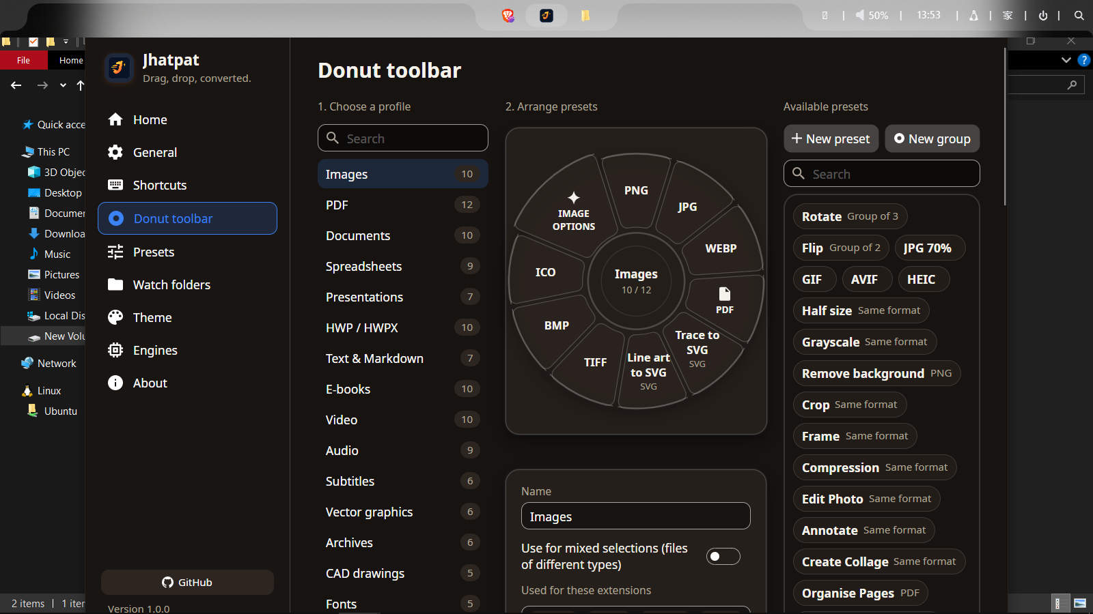The image size is (1093, 614).
Task: Select PDF profile in list
Action: coord(402,205)
